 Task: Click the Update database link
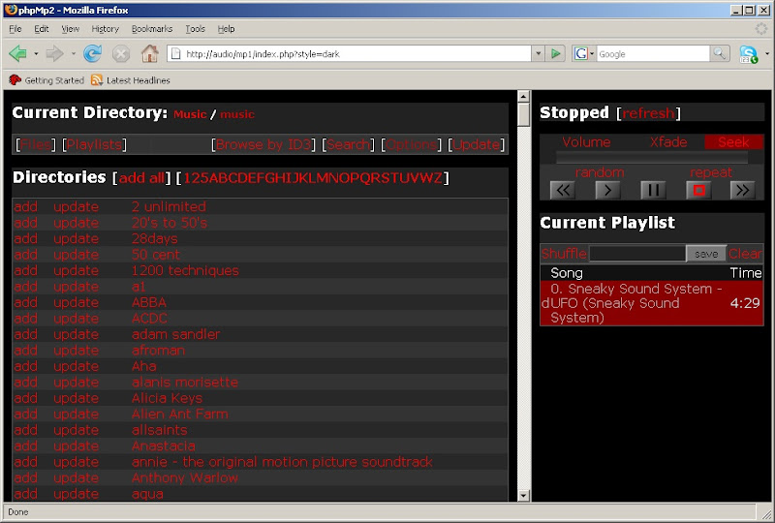point(476,144)
